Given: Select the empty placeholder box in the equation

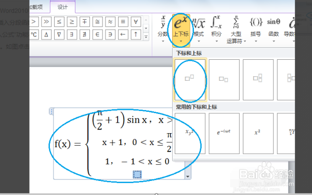Looking at the screenshot, I should pos(137,175).
